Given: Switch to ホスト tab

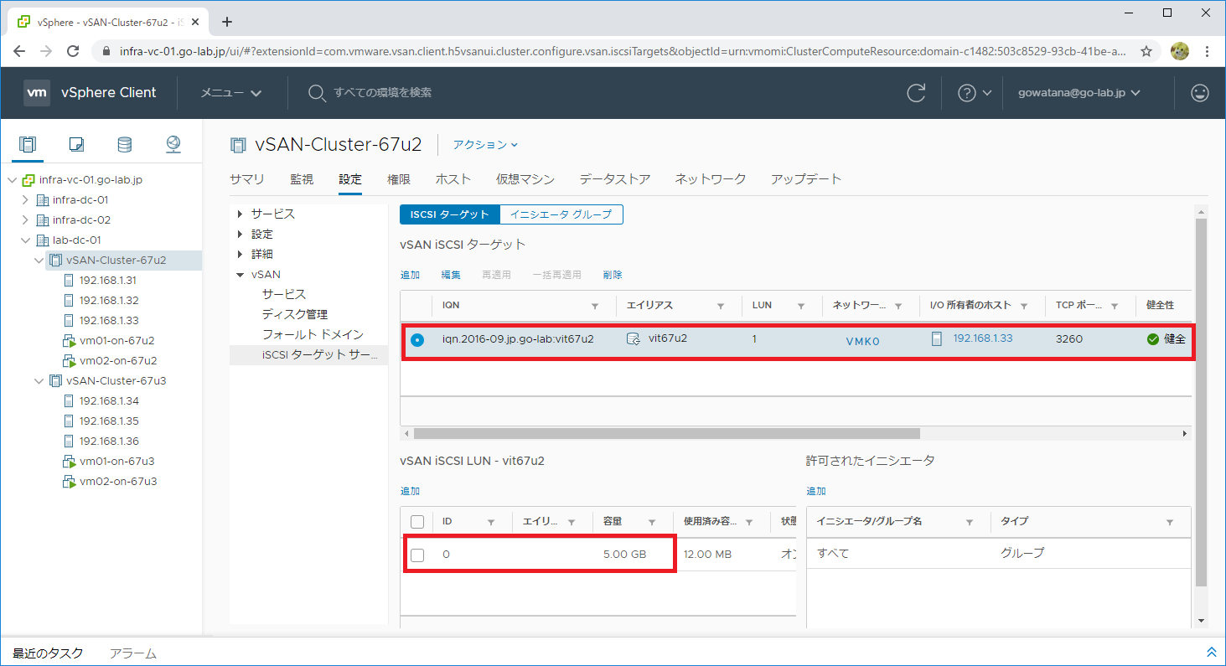Looking at the screenshot, I should coord(453,179).
